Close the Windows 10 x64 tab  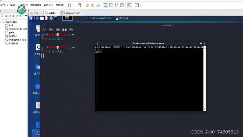(84, 13)
